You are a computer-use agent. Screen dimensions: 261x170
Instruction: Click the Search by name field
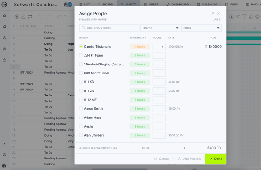(109, 28)
